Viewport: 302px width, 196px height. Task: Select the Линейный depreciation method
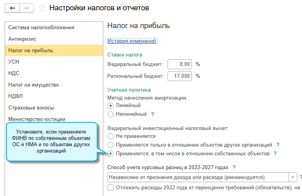pyautogui.click(x=111, y=106)
